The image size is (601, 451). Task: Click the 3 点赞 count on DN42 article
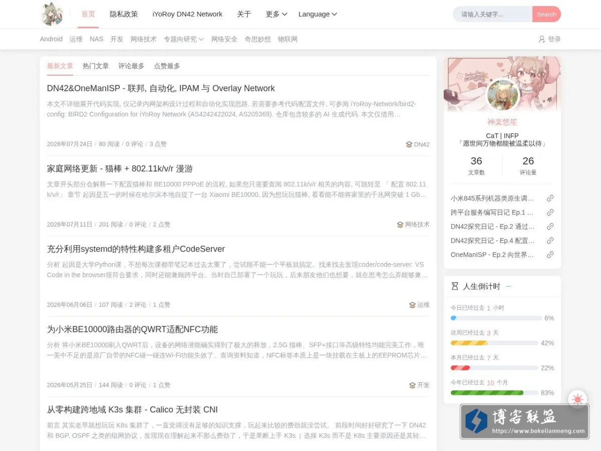coord(158,144)
